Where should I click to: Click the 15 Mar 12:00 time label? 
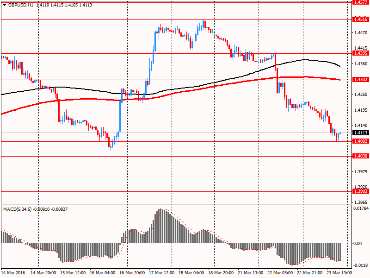(73, 273)
